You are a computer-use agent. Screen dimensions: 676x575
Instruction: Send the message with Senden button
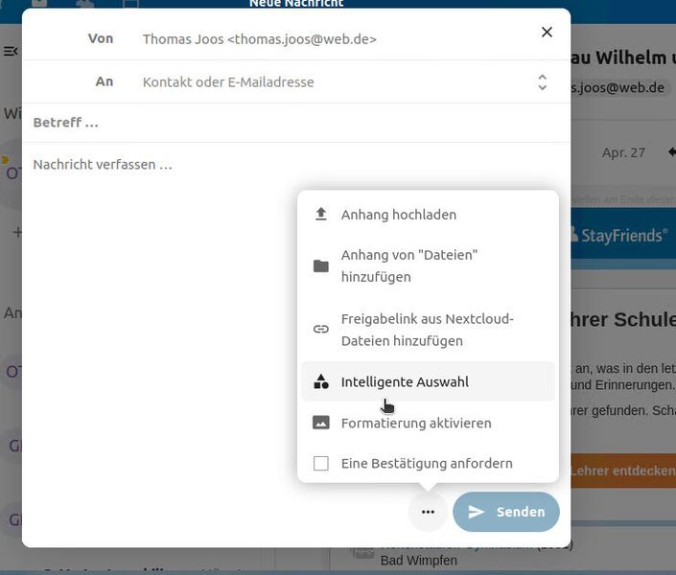[506, 512]
